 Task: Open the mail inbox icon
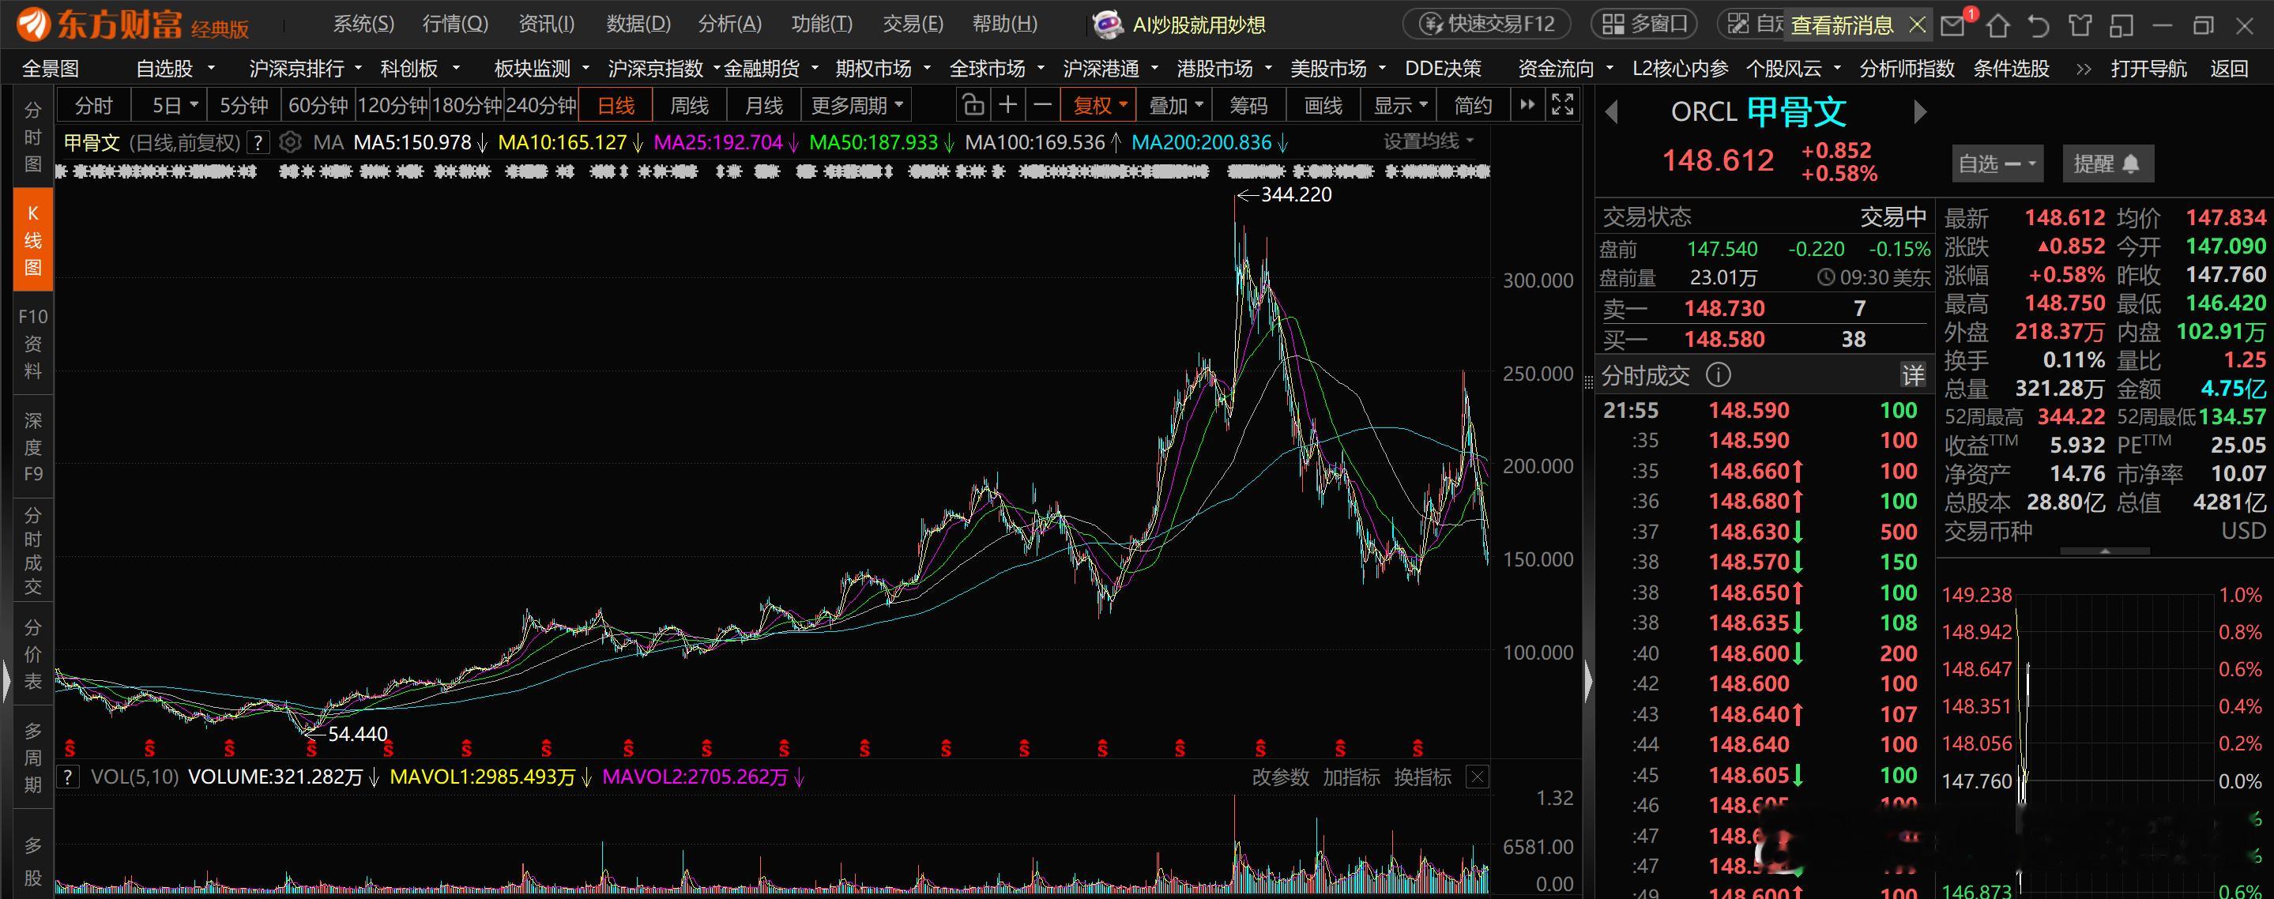1952,25
